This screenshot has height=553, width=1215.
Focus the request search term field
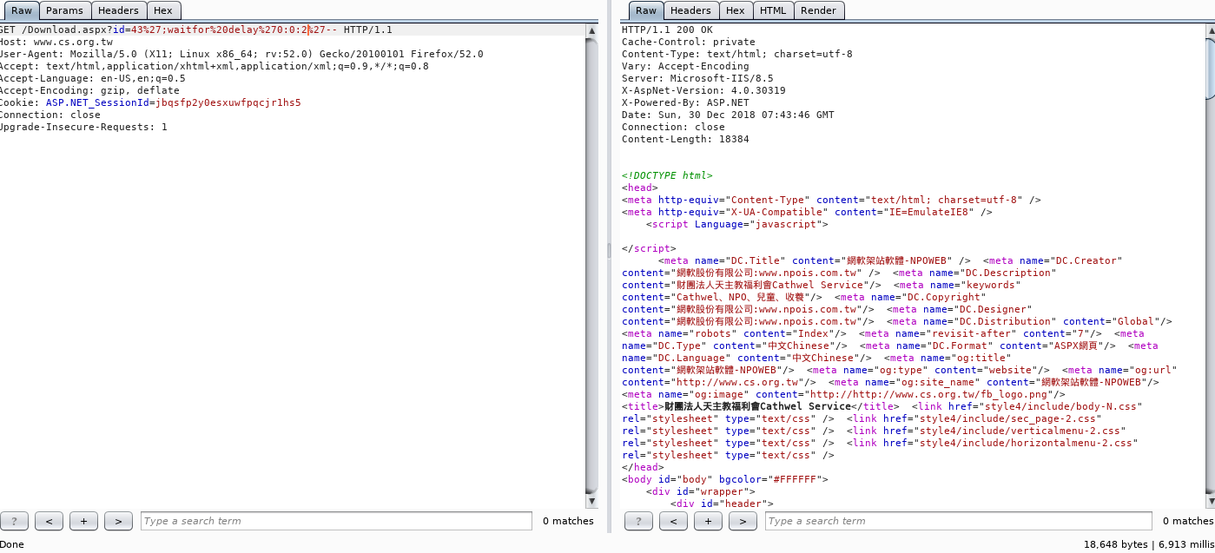[336, 521]
